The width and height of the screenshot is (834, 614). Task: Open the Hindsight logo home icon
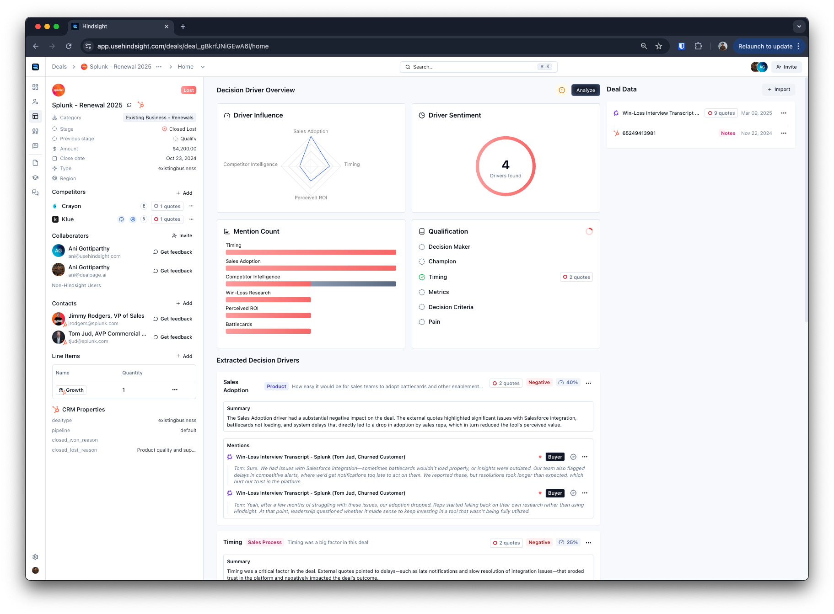[x=35, y=67]
